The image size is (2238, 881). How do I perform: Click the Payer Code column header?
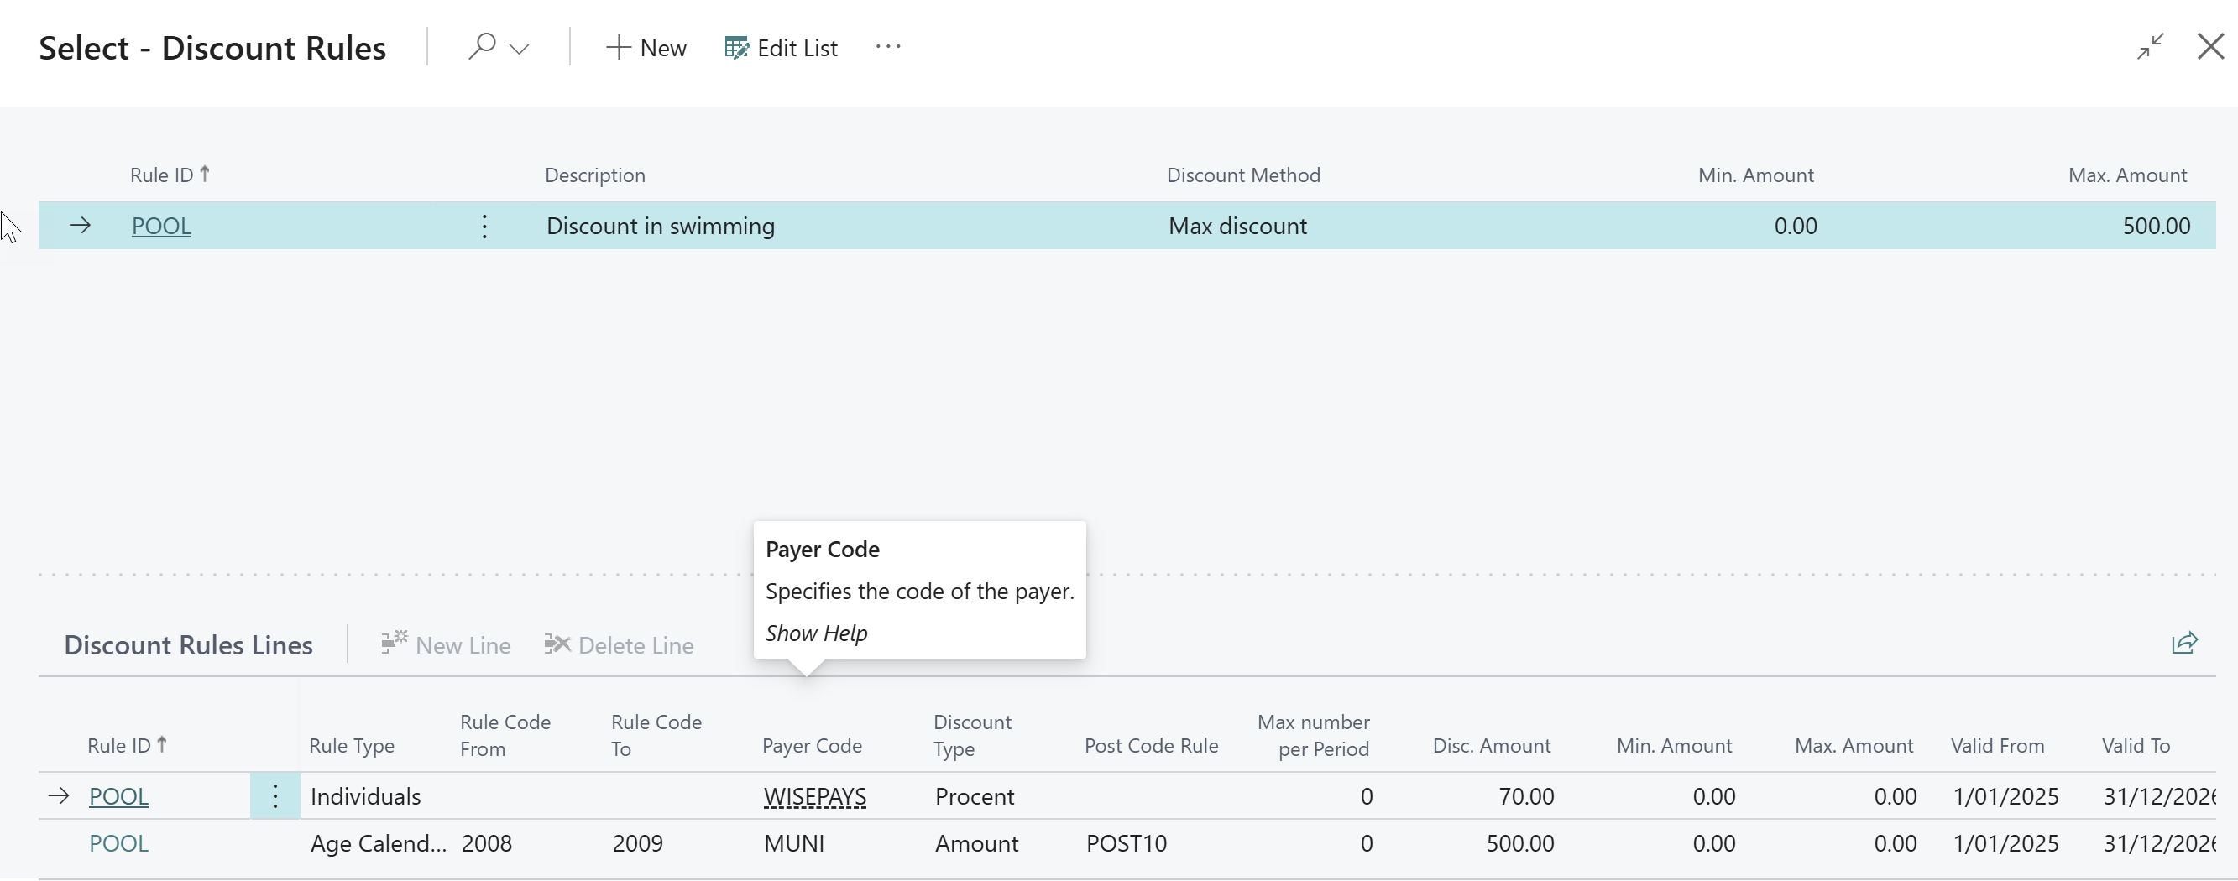[812, 746]
